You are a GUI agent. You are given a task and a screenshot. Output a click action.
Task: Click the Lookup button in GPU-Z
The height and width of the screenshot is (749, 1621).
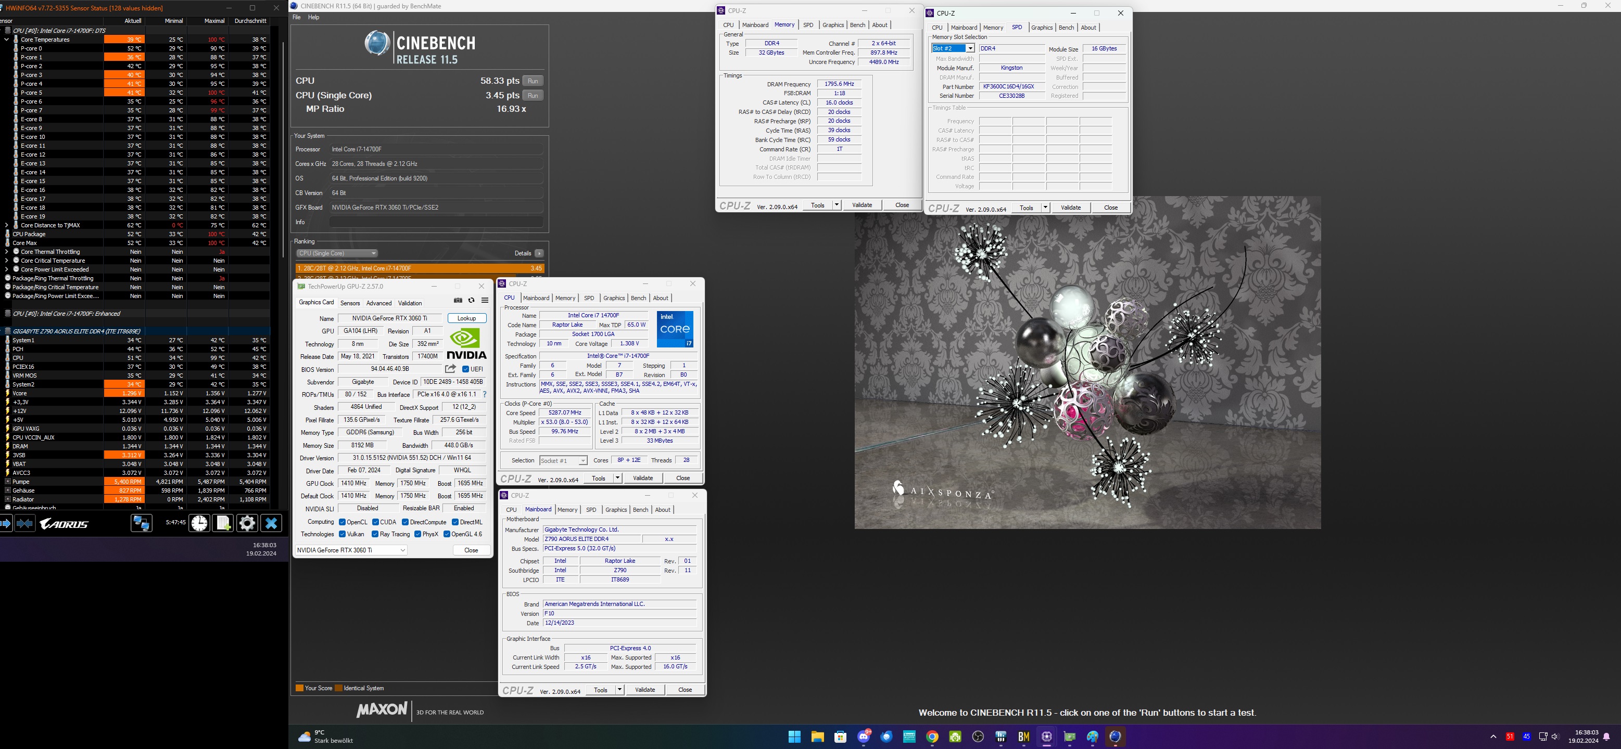coord(467,318)
